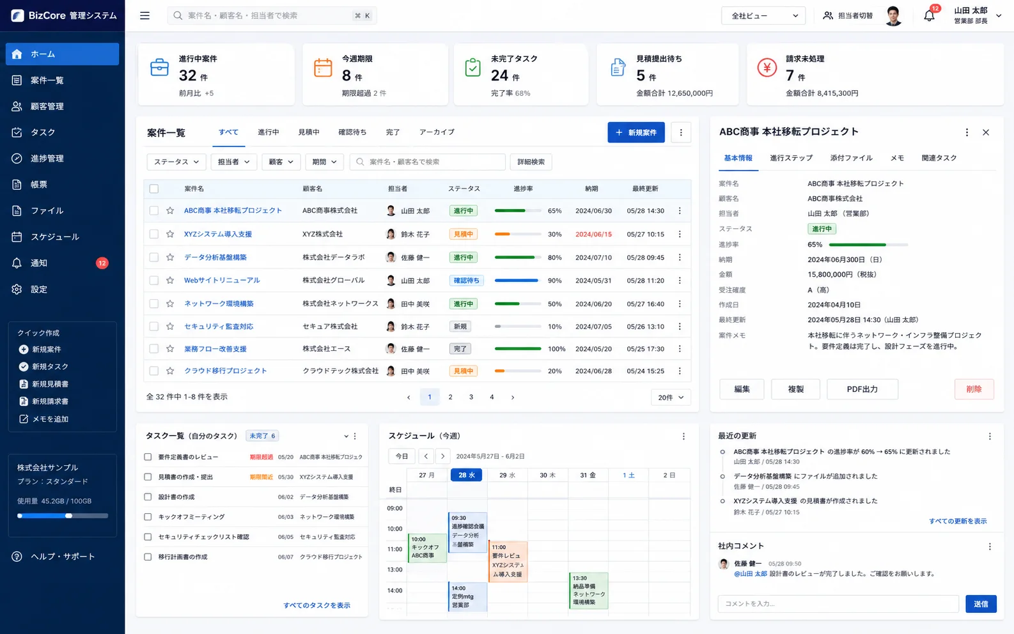Click メモを追加 quick create
This screenshot has height=634, width=1014.
coord(44,419)
